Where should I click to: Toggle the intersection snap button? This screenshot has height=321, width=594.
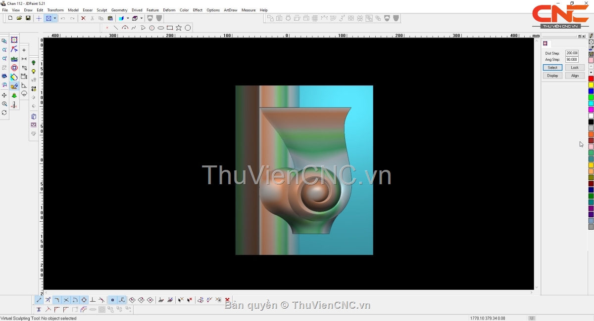pos(66,300)
